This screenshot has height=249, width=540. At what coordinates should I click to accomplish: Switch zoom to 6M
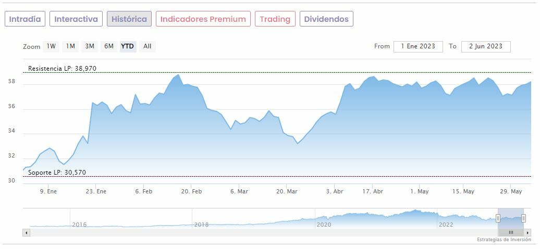pyautogui.click(x=108, y=46)
